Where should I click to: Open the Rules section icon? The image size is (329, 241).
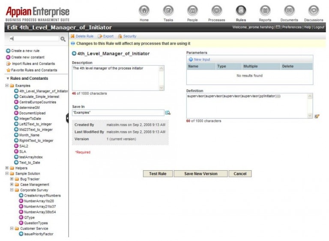[x=241, y=10]
